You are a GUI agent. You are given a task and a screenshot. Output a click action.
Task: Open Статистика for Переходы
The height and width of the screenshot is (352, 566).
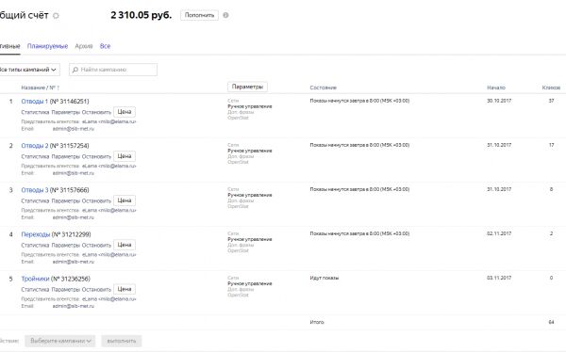pyautogui.click(x=35, y=245)
